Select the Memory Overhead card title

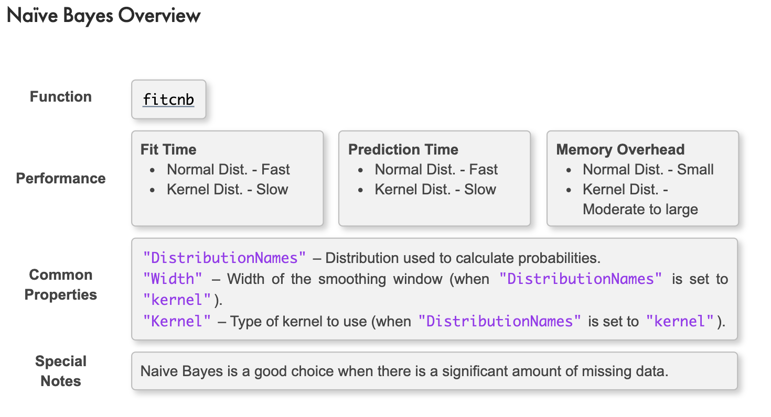[x=620, y=149]
